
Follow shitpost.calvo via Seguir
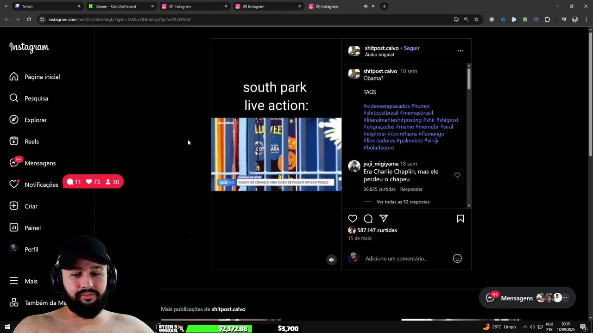tap(411, 48)
